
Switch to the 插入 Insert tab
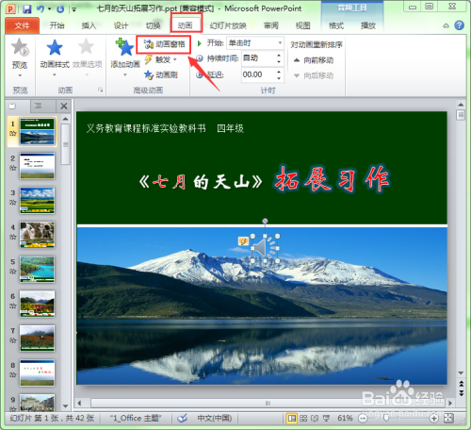pos(89,25)
